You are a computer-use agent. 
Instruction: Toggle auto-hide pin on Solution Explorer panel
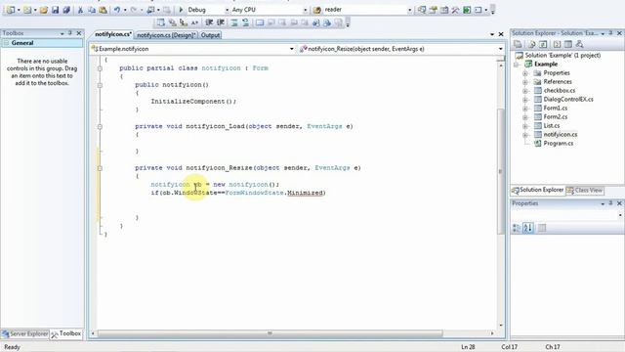[x=610, y=33]
